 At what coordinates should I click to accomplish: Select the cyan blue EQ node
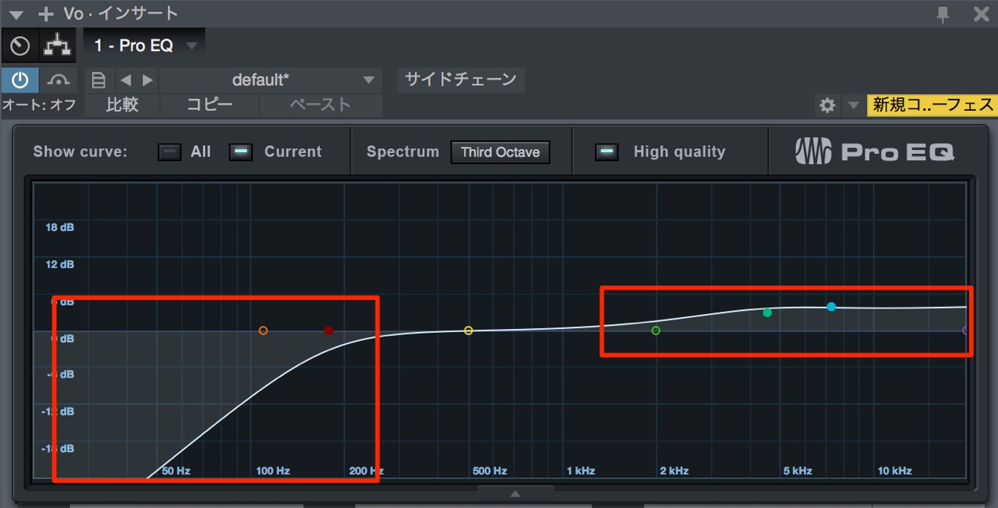(831, 306)
